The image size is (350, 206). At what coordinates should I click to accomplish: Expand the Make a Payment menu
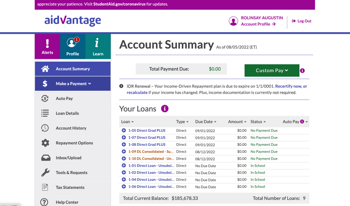point(73,84)
